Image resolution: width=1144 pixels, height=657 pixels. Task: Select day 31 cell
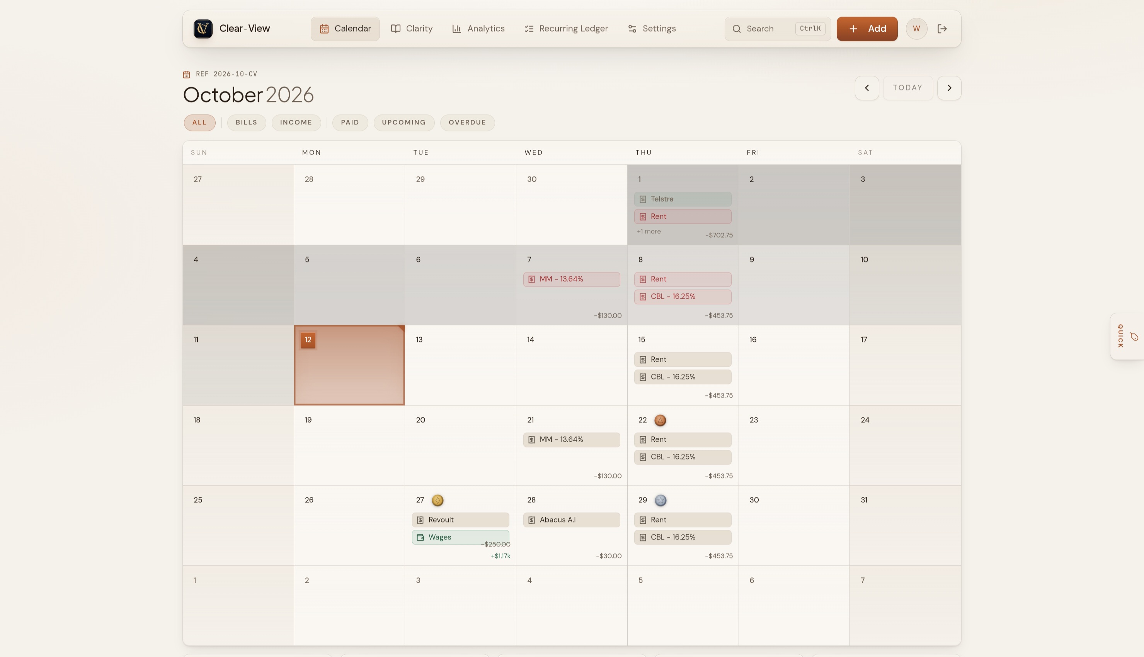click(905, 526)
